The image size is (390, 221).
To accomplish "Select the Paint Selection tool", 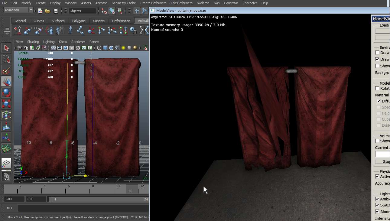I will pyautogui.click(x=6, y=70).
